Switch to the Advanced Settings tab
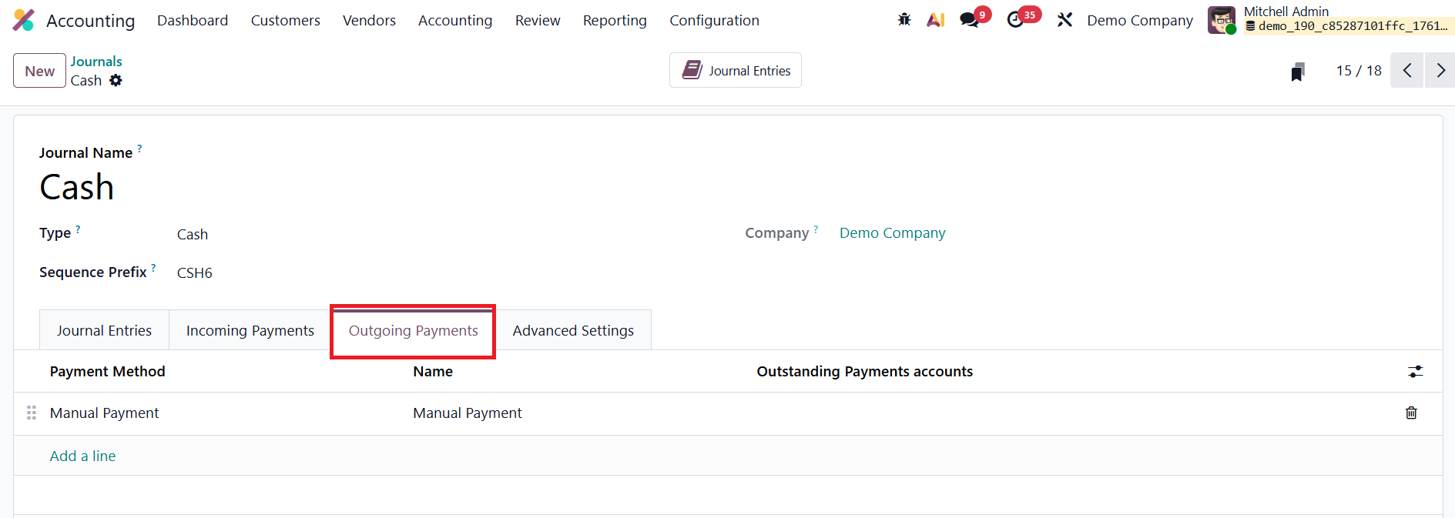This screenshot has width=1455, height=518. 573,331
